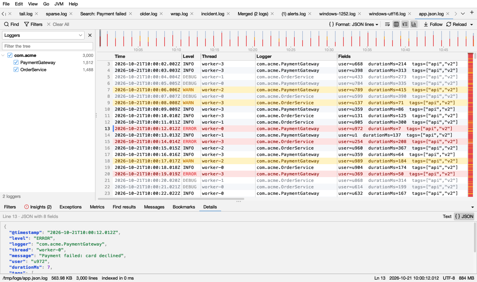
Task: Open the JVM menu
Action: point(59,4)
